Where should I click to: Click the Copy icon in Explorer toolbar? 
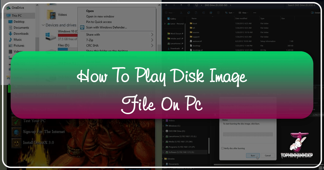188,13
